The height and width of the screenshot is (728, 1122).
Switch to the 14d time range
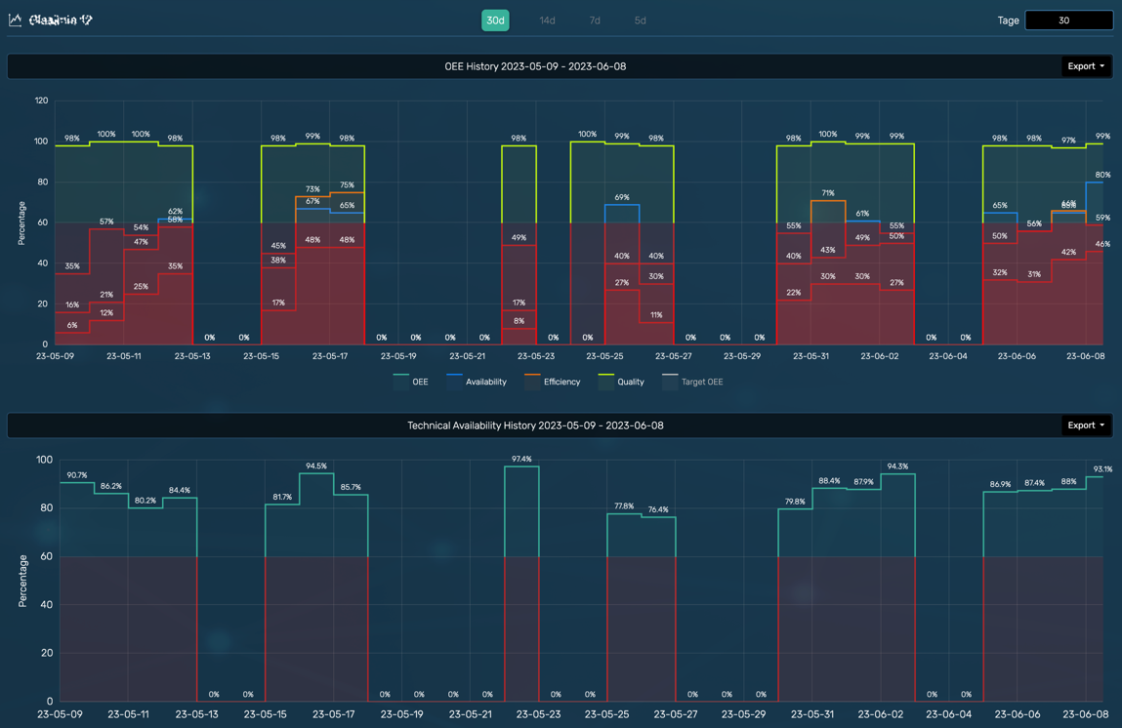[x=548, y=20]
